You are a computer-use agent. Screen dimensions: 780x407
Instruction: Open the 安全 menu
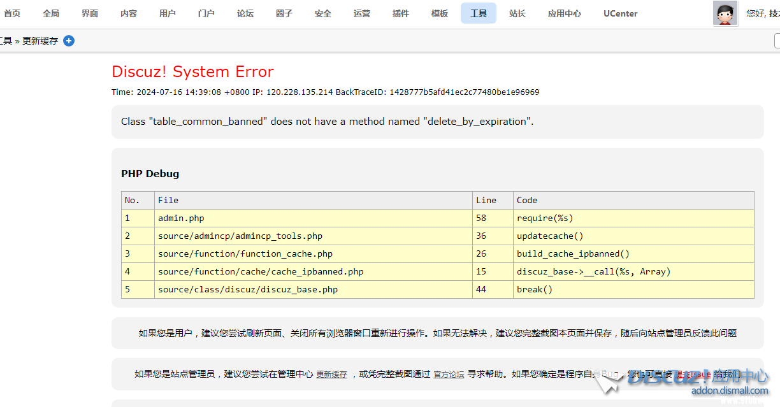pyautogui.click(x=323, y=13)
